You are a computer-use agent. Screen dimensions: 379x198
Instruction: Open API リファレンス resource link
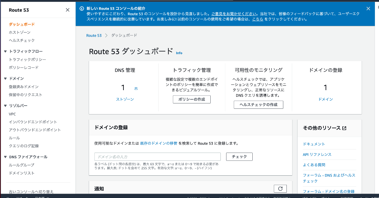(317, 154)
